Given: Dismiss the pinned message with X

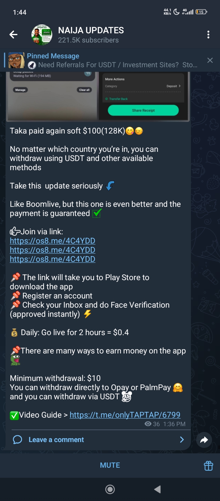Looking at the screenshot, I should tap(210, 60).
